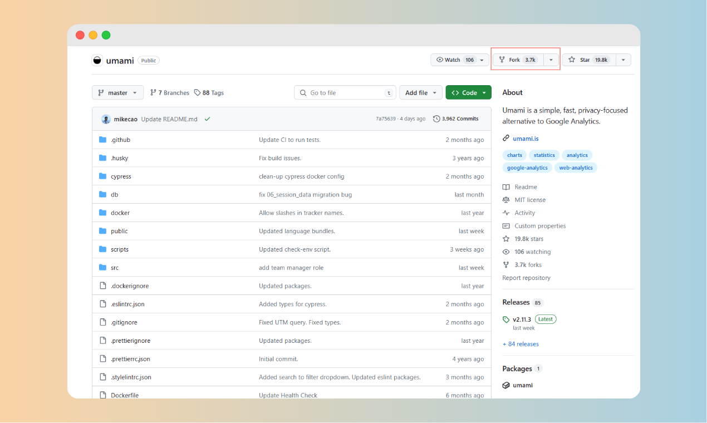Click the .prettierrc.json file icon

102,359
